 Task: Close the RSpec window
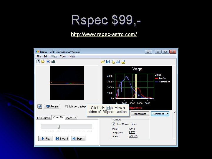(x=173, y=52)
